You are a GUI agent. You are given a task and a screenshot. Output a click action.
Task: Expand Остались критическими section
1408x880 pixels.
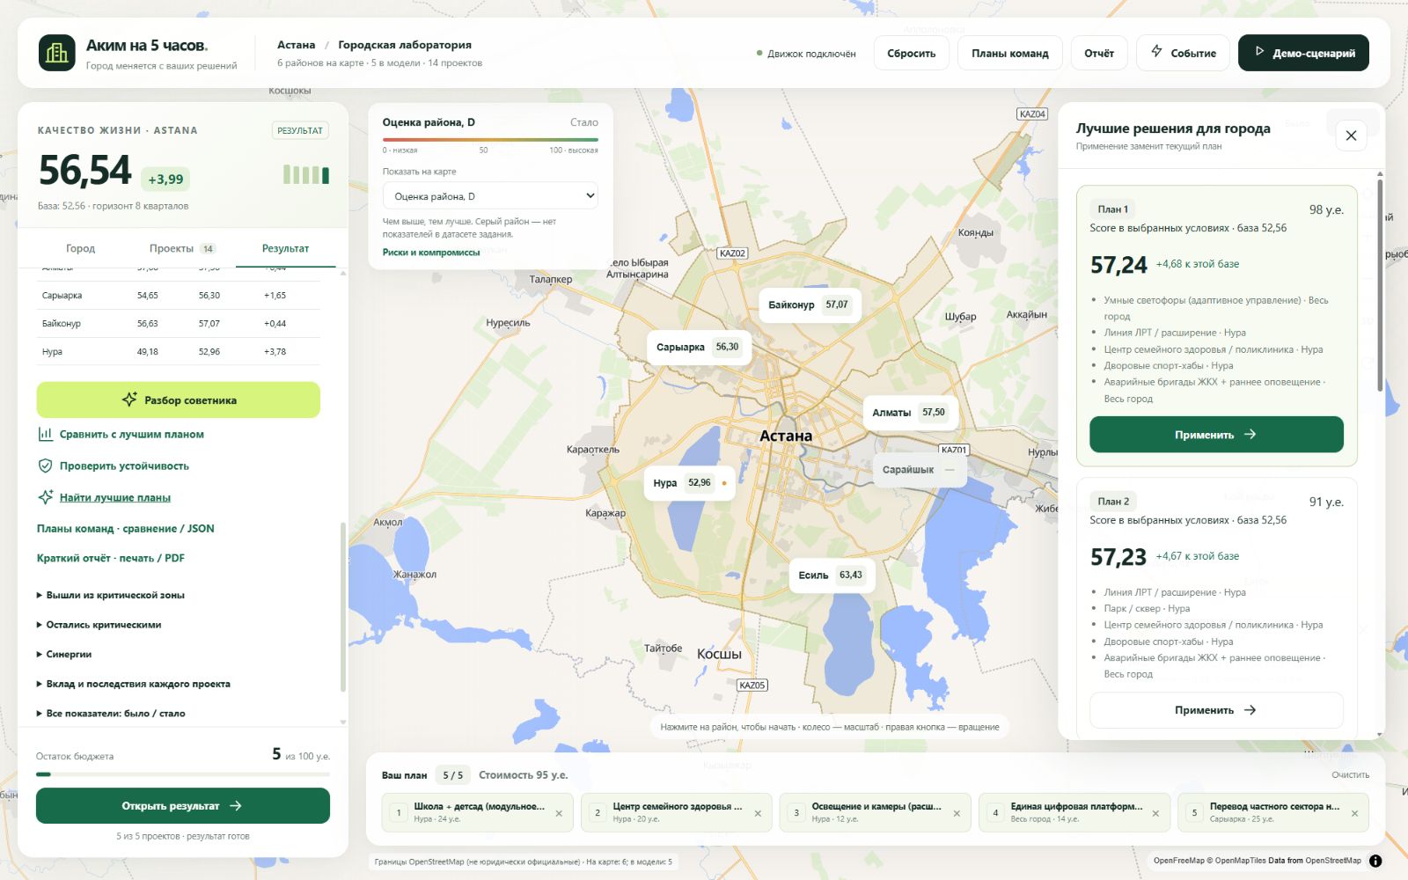pyautogui.click(x=99, y=625)
